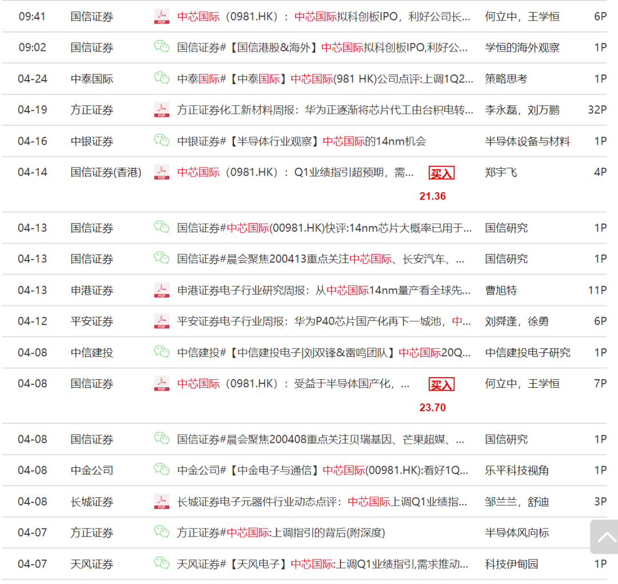This screenshot has height=584, width=618.
Task: Click broker name 长城证券
Action: tap(92, 502)
